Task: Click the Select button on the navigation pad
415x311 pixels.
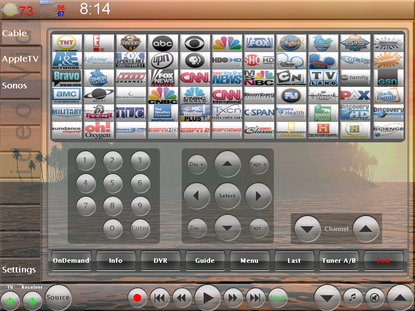Action: 227,196
